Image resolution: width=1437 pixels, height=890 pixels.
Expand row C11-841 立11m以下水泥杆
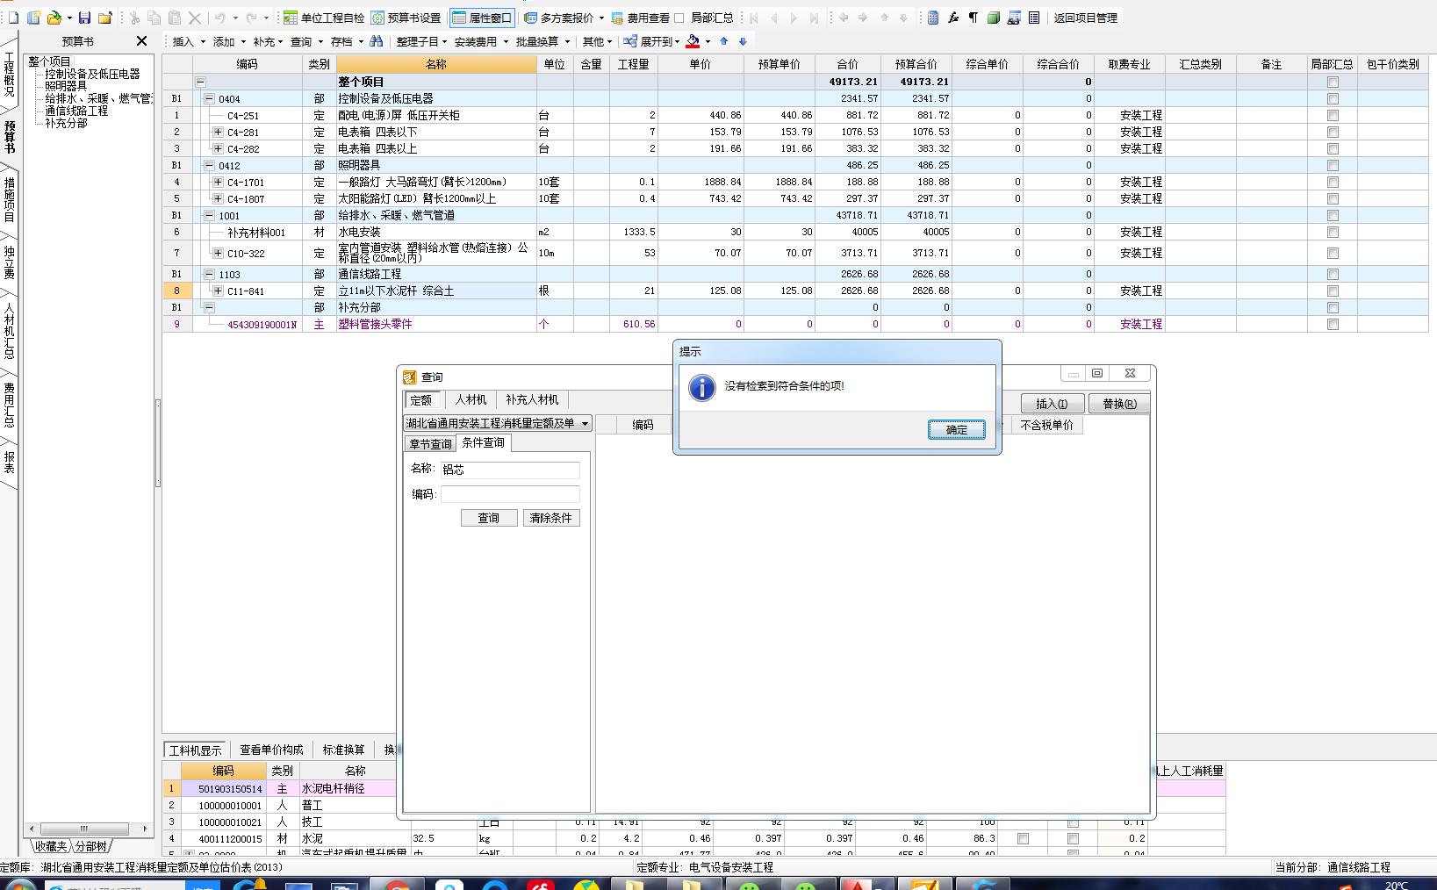[218, 291]
